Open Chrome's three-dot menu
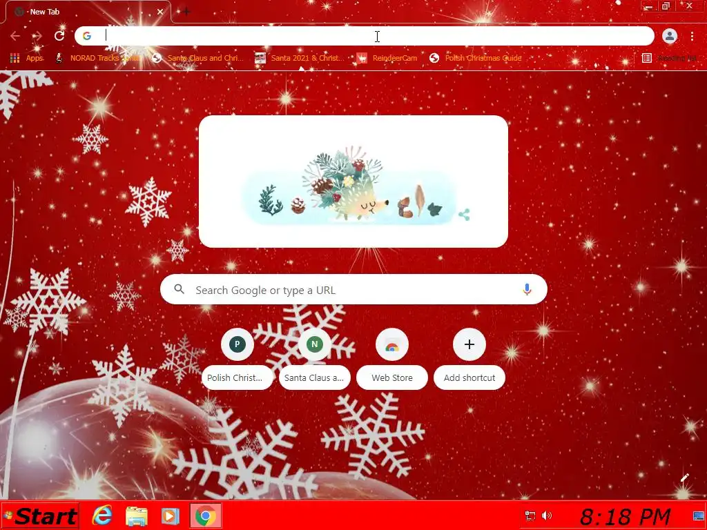This screenshot has width=707, height=530. [692, 36]
